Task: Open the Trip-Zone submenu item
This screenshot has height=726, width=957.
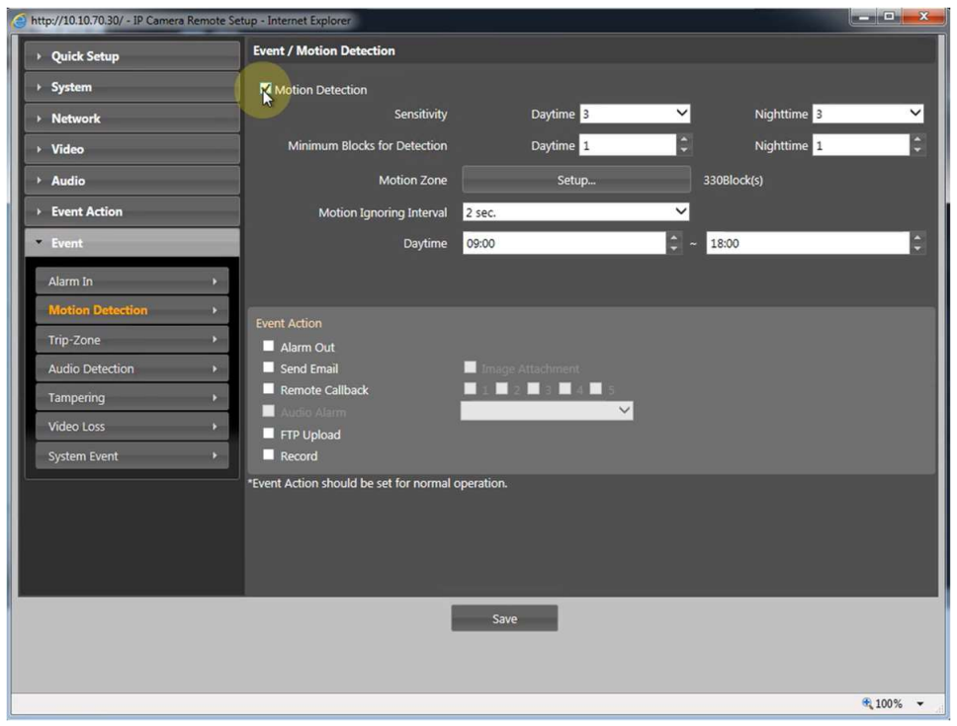Action: [x=132, y=340]
